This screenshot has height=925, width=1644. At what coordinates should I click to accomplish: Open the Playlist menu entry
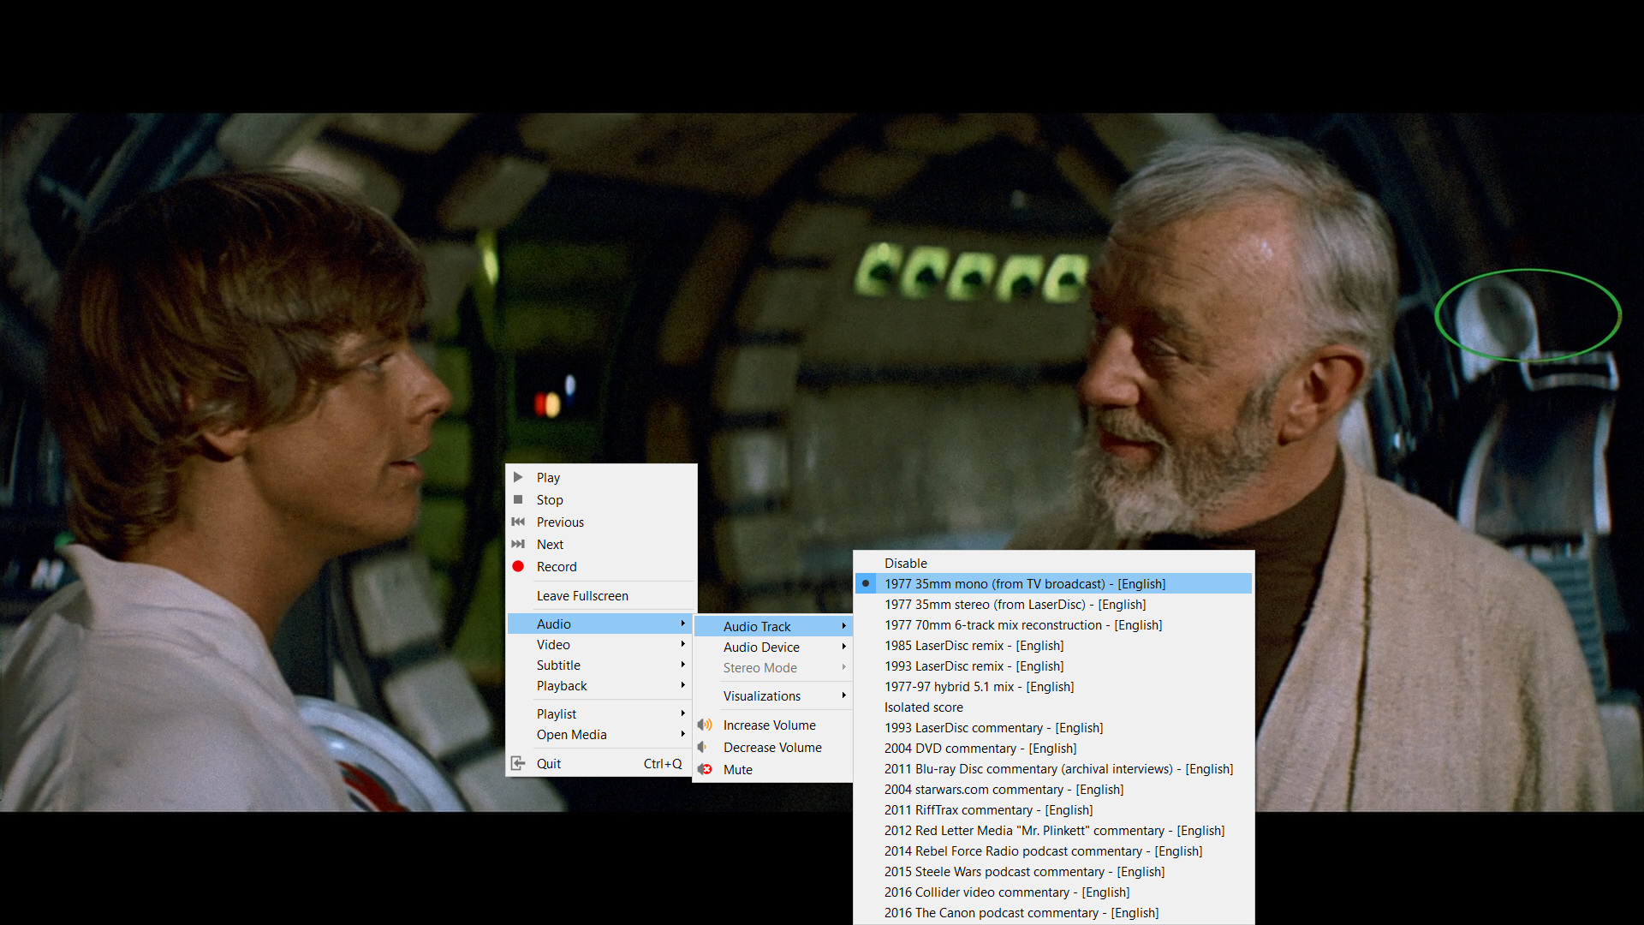(601, 713)
